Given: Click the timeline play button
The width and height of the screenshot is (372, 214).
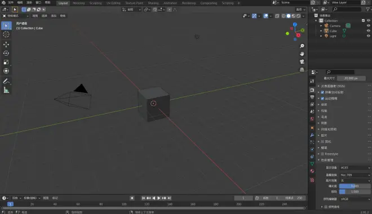Looking at the screenshot, I should (x=159, y=198).
